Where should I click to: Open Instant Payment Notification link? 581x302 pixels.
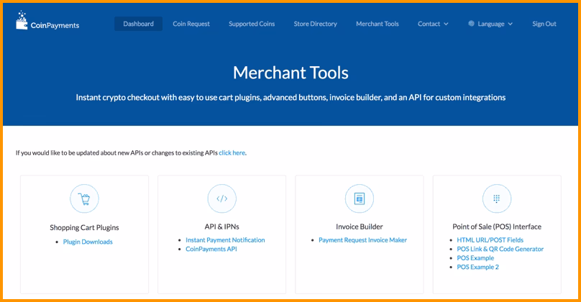225,239
